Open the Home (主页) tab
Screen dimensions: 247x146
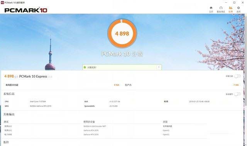click(211, 9)
